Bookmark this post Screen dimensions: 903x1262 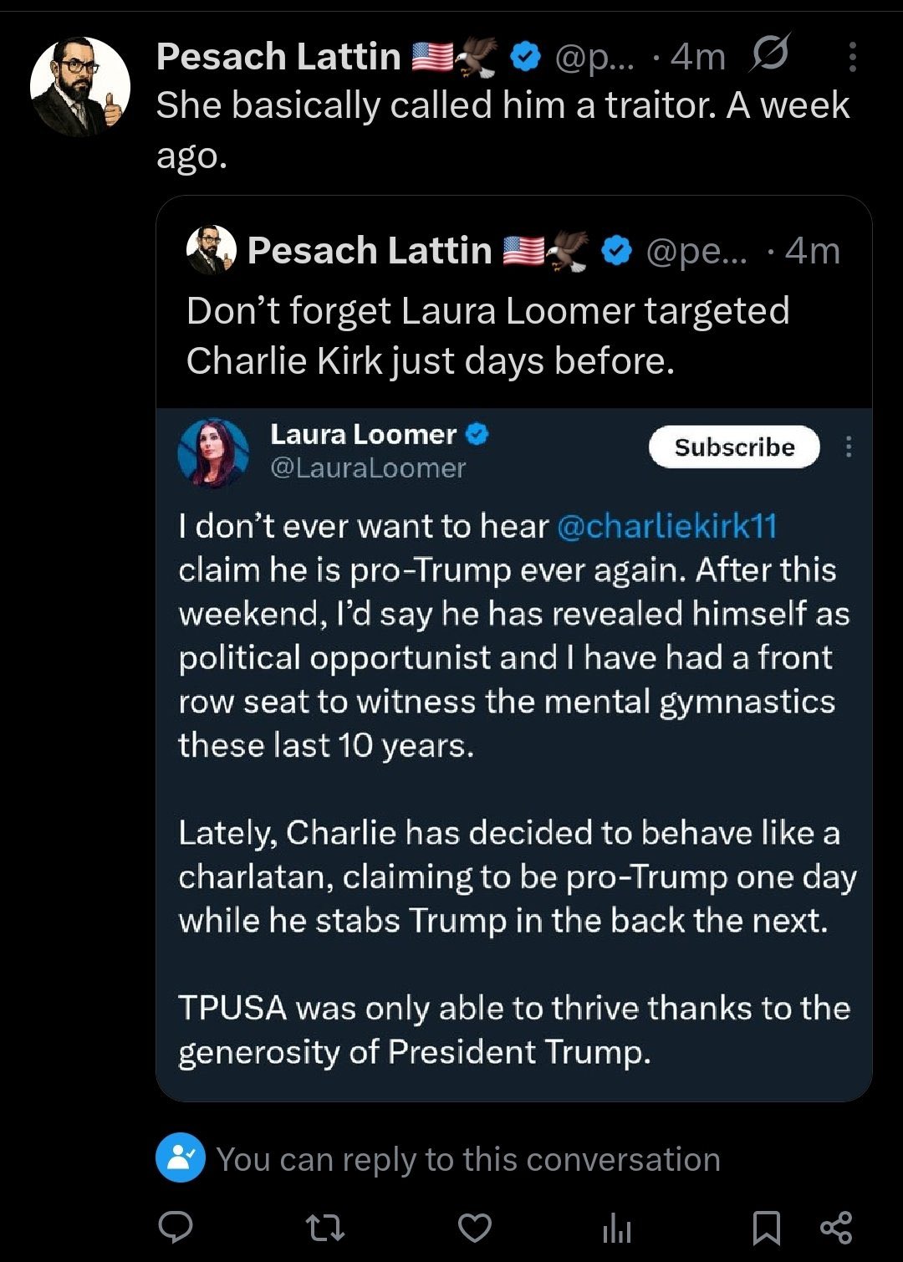(767, 1228)
